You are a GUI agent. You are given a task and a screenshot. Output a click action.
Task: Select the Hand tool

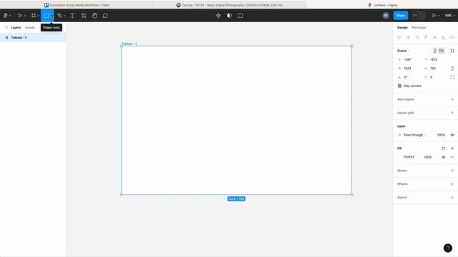click(94, 16)
